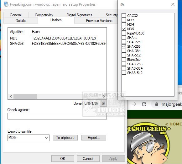Screen dimensions: 182x164
Task: Enable the CRC32 checkbox
Action: pos(124,15)
